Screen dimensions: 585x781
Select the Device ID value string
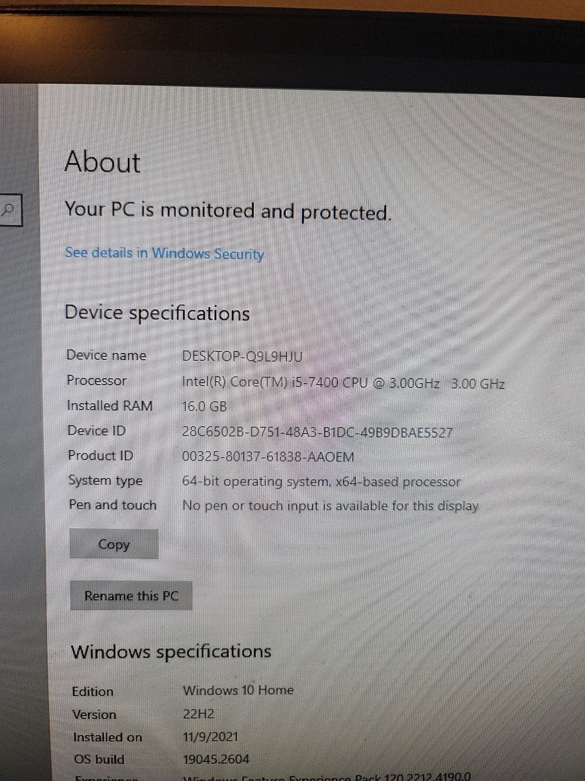coord(317,432)
